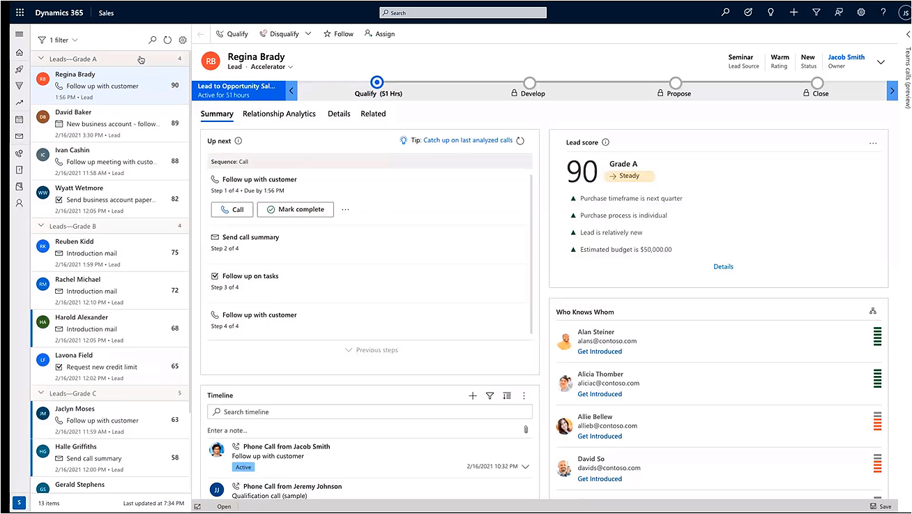Open the Dynamics 365 app launcher waffle

[x=20, y=13]
